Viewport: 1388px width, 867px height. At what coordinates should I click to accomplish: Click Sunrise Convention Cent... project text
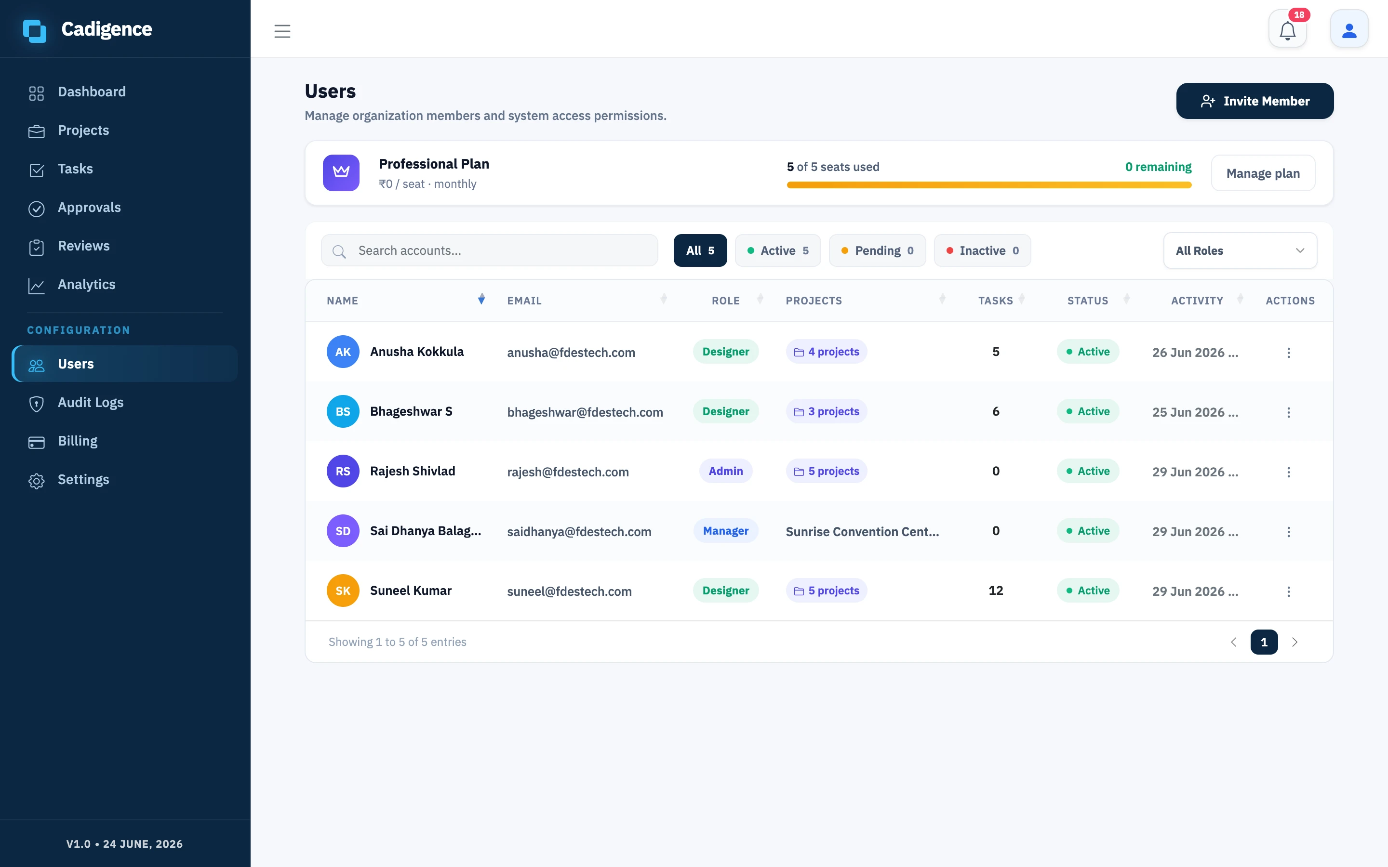point(863,532)
